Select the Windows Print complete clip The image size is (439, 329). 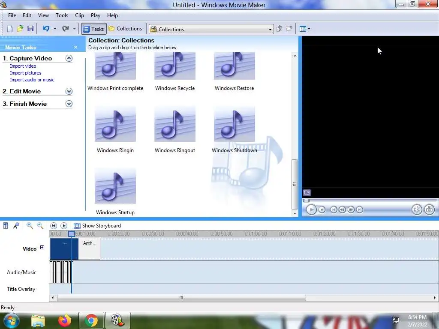115,72
